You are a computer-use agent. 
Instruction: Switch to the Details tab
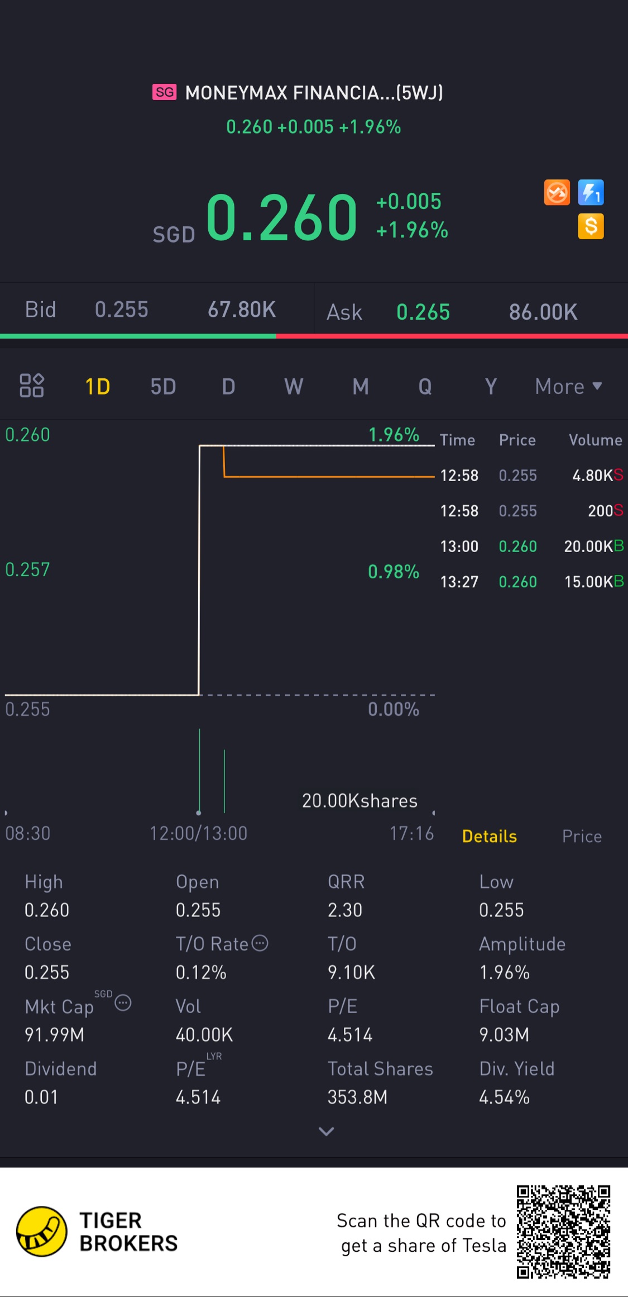point(489,836)
